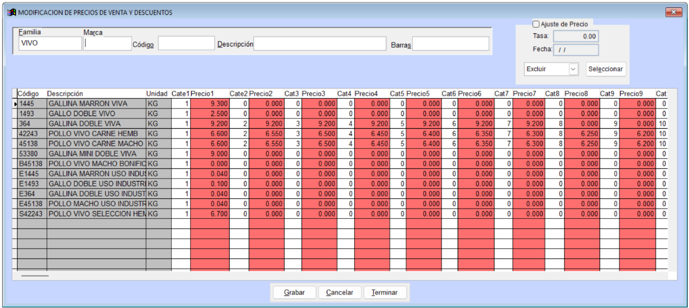Click the GALLINA DOBLE VIVA description cell

(x=96, y=124)
